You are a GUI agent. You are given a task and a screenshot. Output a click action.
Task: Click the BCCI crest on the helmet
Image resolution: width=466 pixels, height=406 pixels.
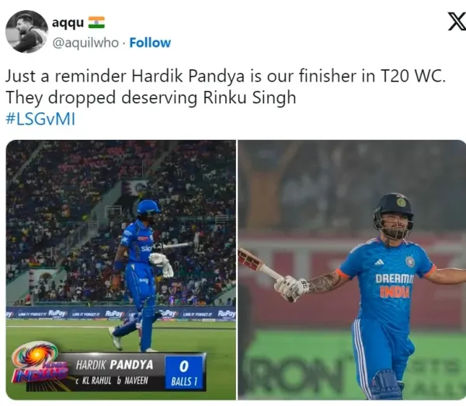point(402,202)
